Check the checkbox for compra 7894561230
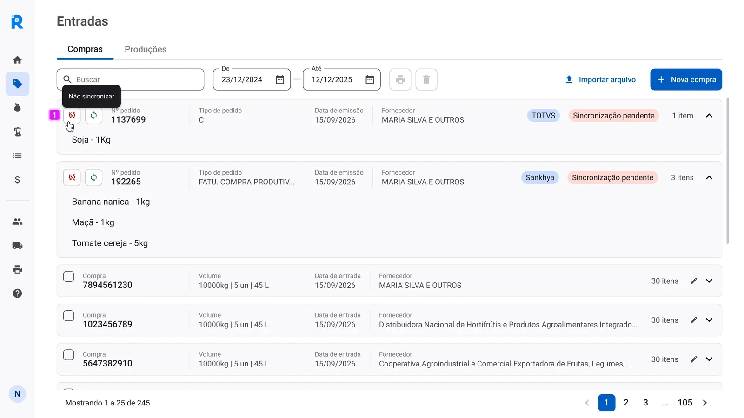The image size is (744, 418). coord(68,276)
